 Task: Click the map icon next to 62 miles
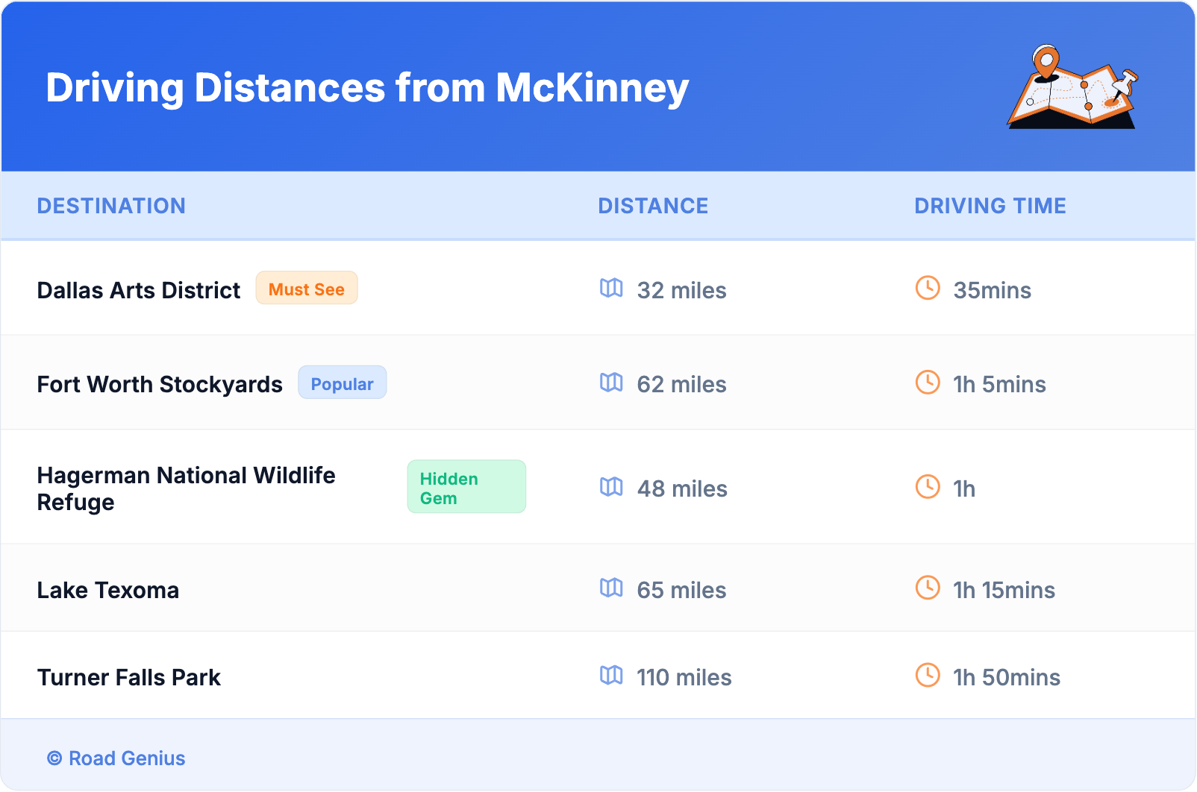(611, 383)
